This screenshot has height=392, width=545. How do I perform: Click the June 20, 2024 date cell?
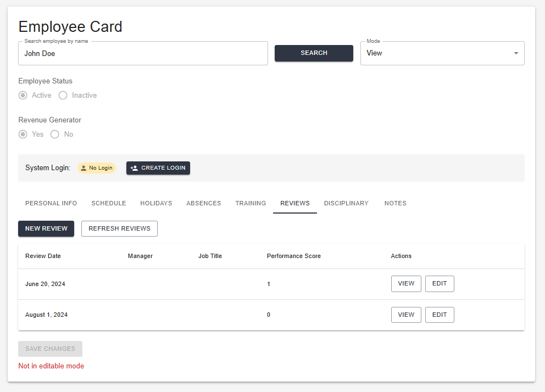pyautogui.click(x=45, y=284)
